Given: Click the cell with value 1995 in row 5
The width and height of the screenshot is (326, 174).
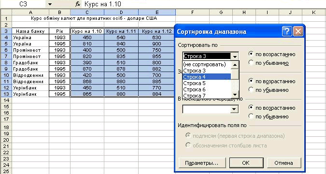Looking at the screenshot, I should click(59, 43).
